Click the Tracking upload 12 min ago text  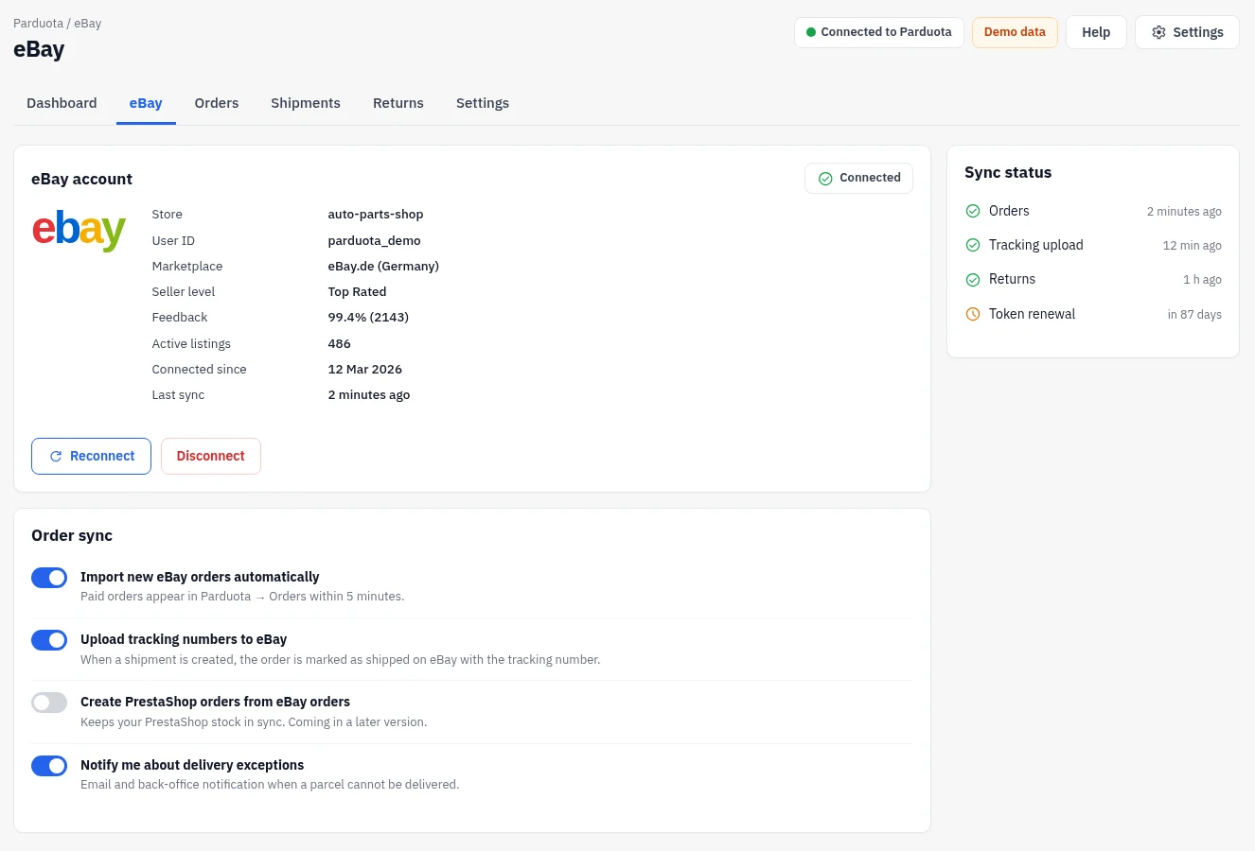click(x=1193, y=246)
